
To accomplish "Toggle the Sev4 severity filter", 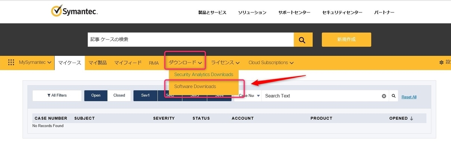I will point(219,96).
